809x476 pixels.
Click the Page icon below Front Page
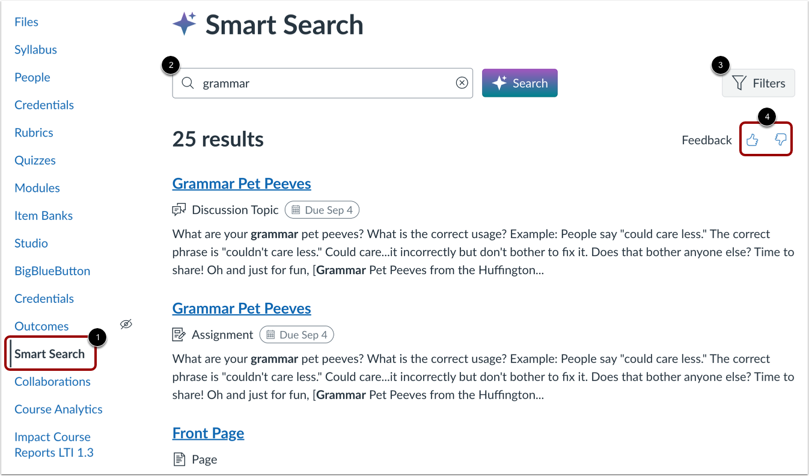click(x=179, y=459)
